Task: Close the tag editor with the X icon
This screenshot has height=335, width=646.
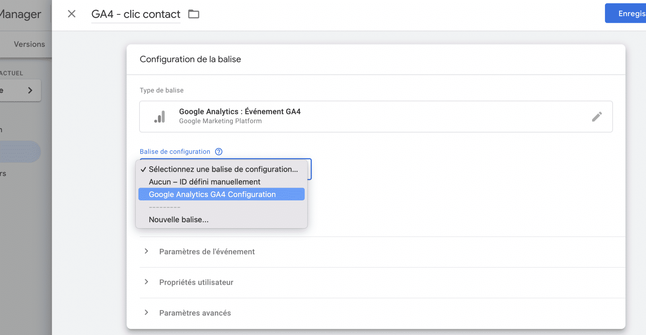Action: click(x=72, y=14)
